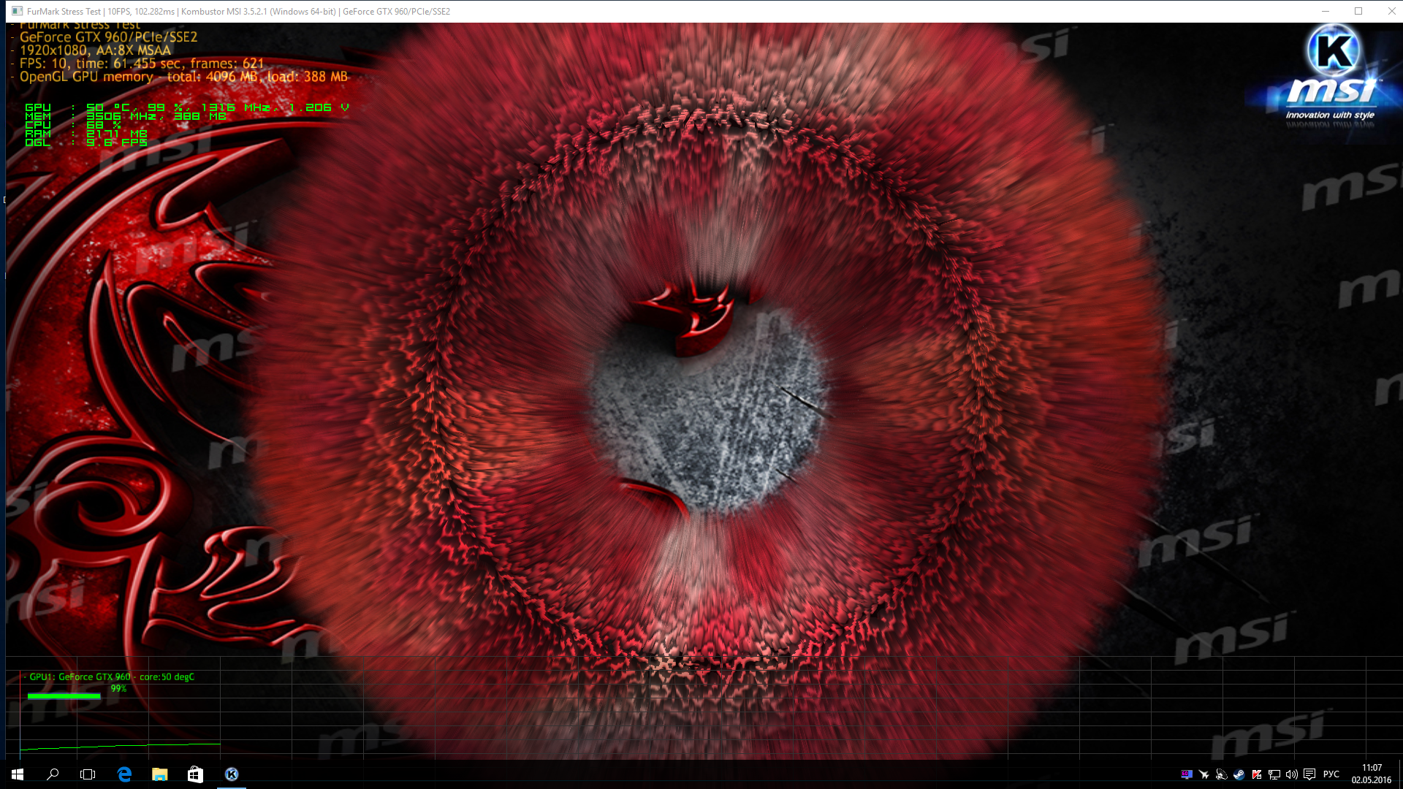The width and height of the screenshot is (1403, 789).
Task: Launch Windows Store from the taskbar
Action: point(195,774)
